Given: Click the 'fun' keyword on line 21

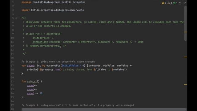Looking at the screenshot, I should [x=23, y=81].
